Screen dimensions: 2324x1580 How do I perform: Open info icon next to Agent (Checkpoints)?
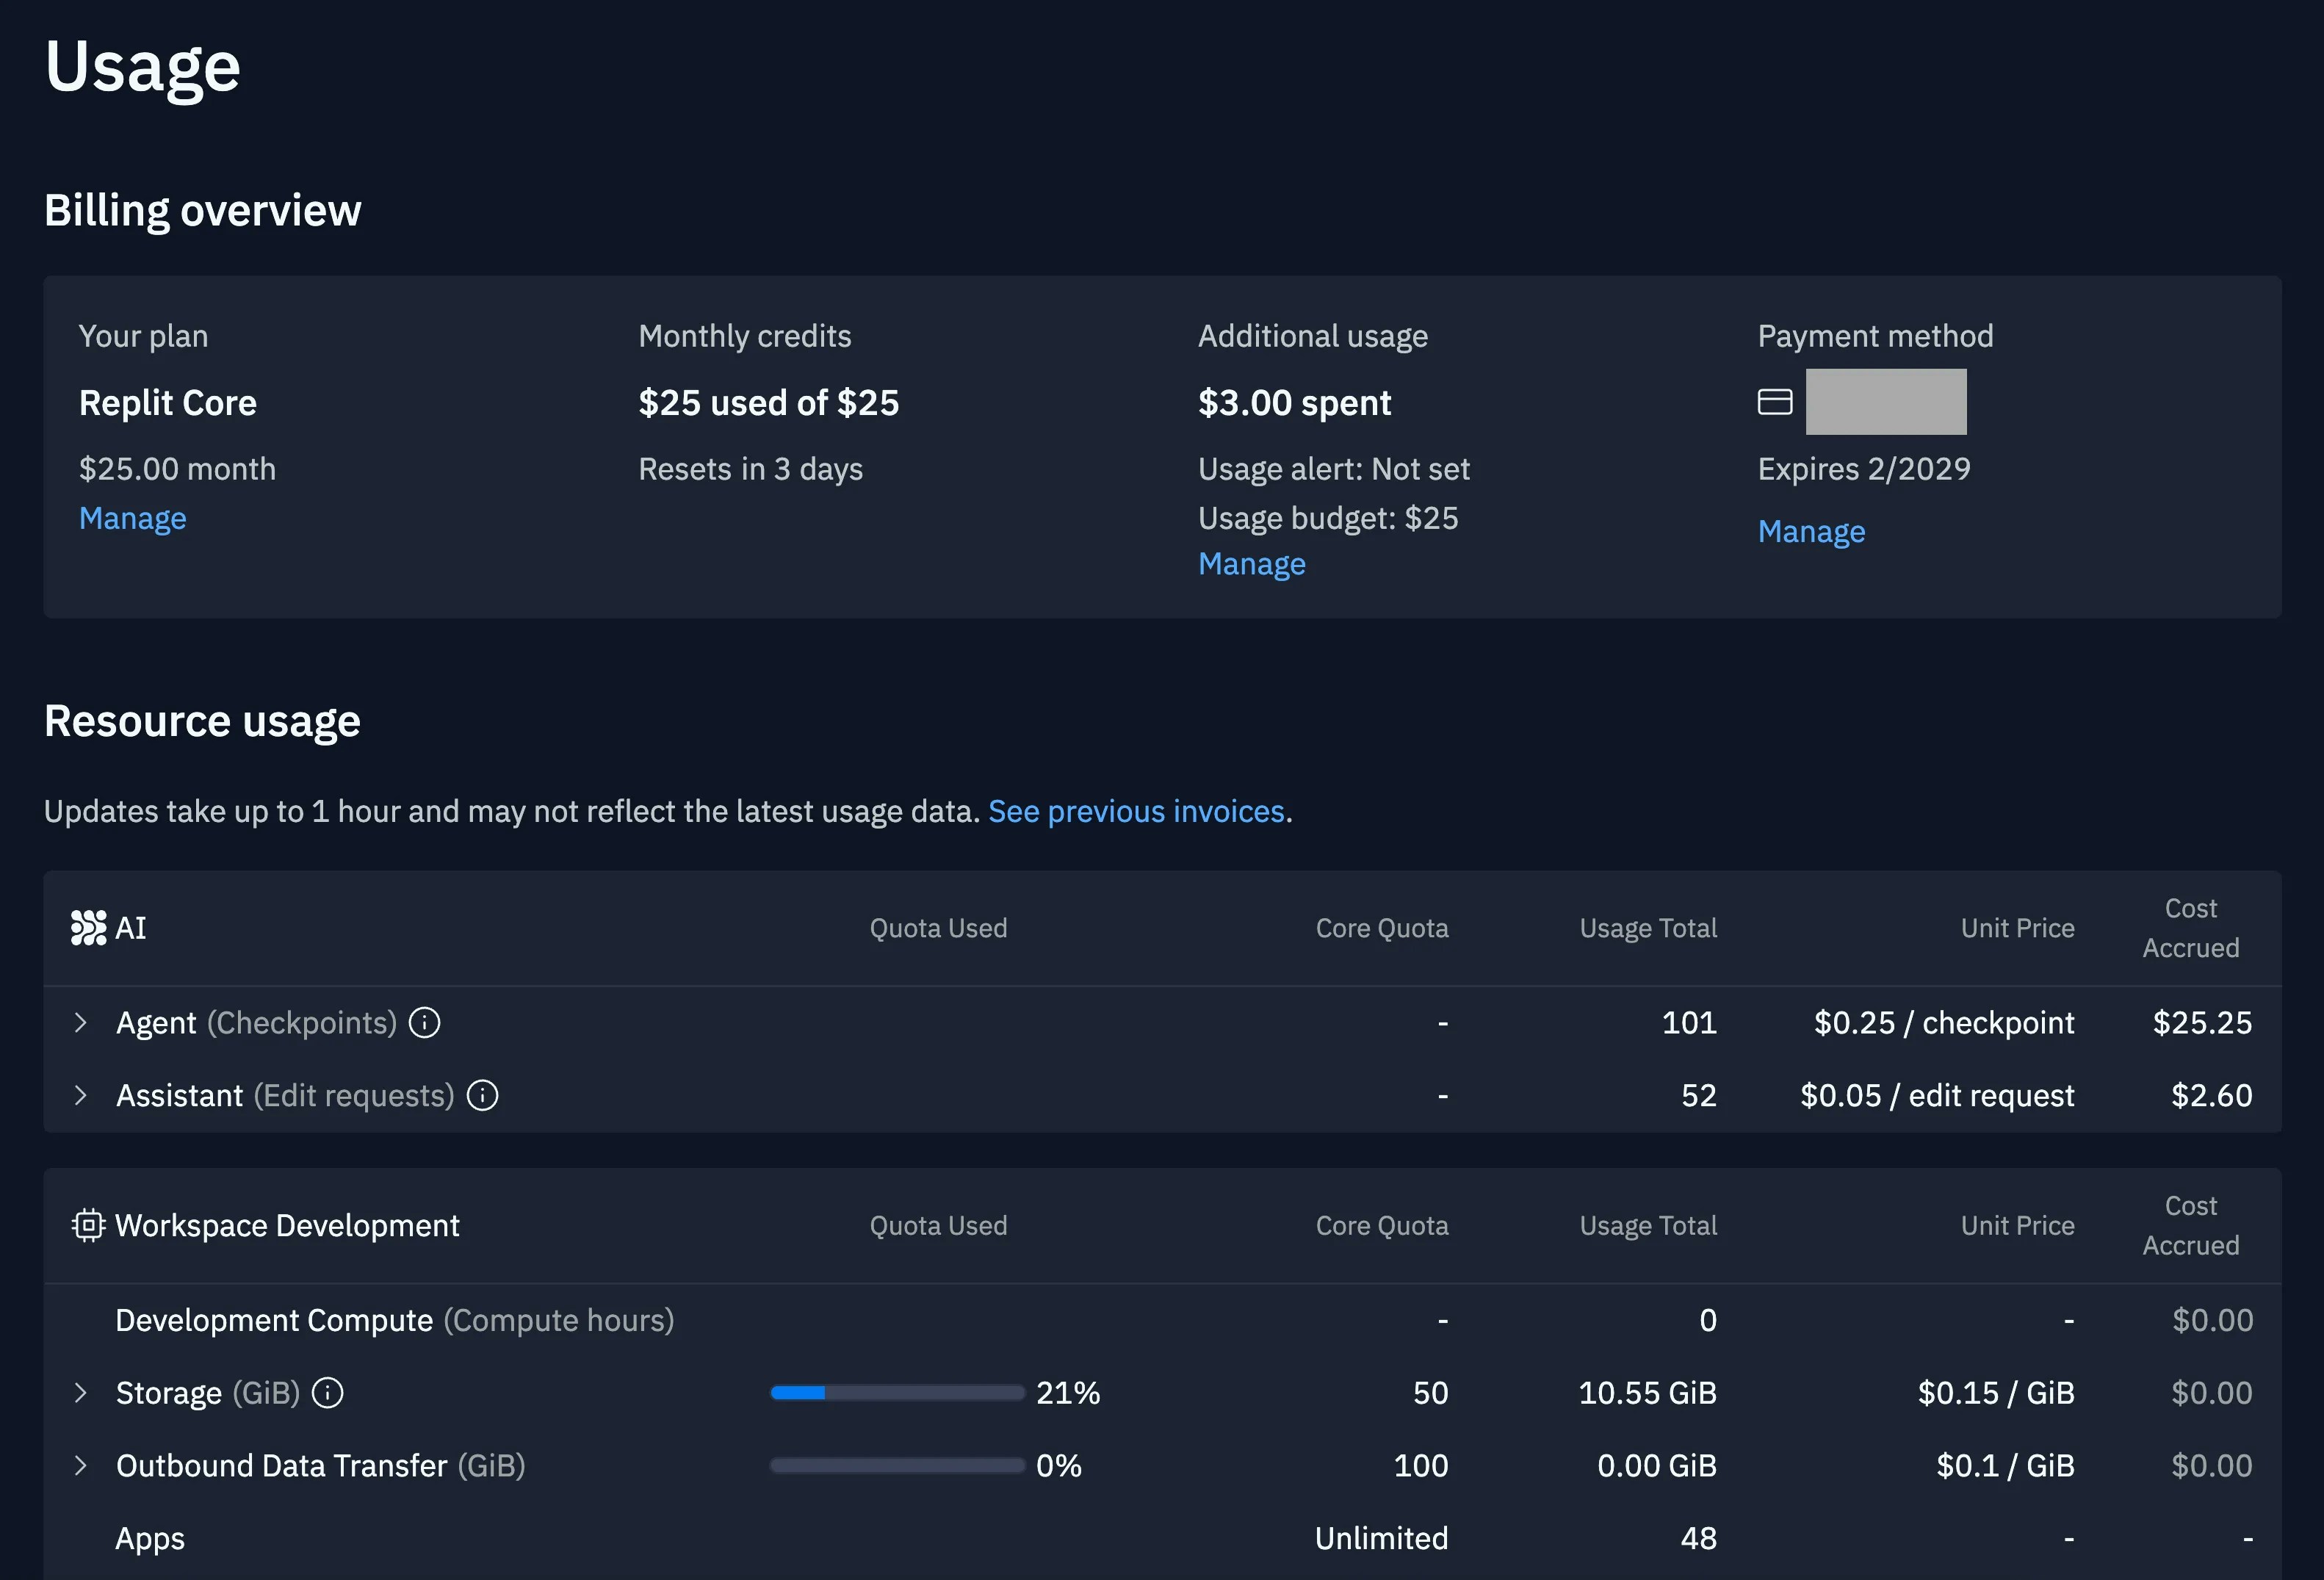425,1022
